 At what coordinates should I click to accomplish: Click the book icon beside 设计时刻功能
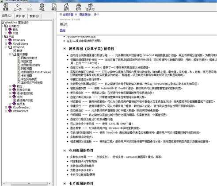[x=14, y=93]
